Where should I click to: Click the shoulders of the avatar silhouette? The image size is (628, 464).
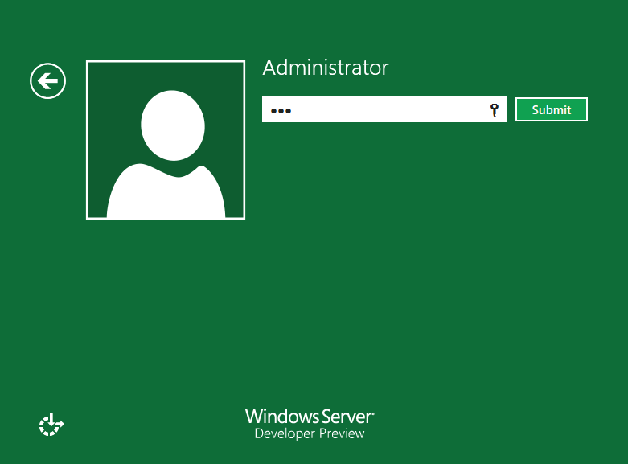click(x=166, y=197)
